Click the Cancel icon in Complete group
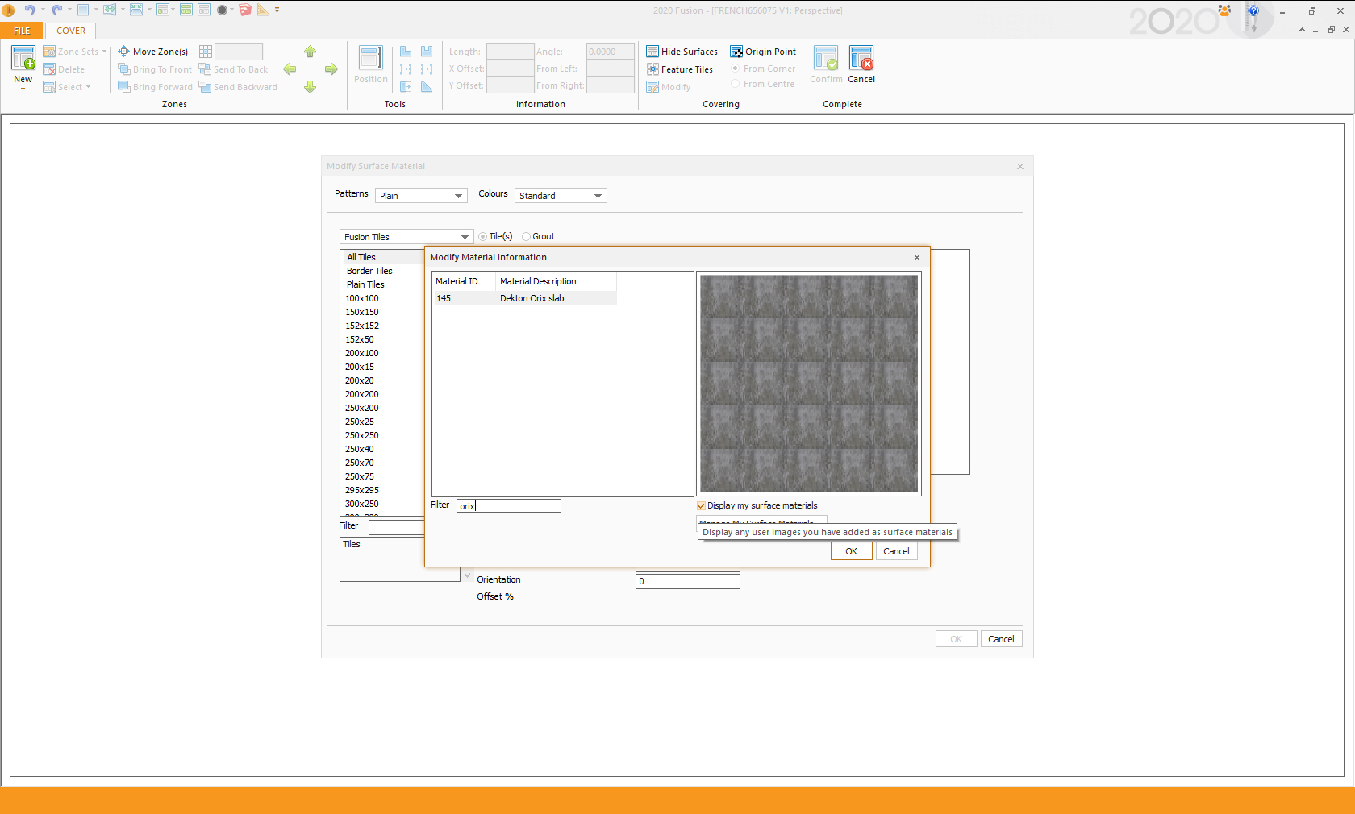 861,59
